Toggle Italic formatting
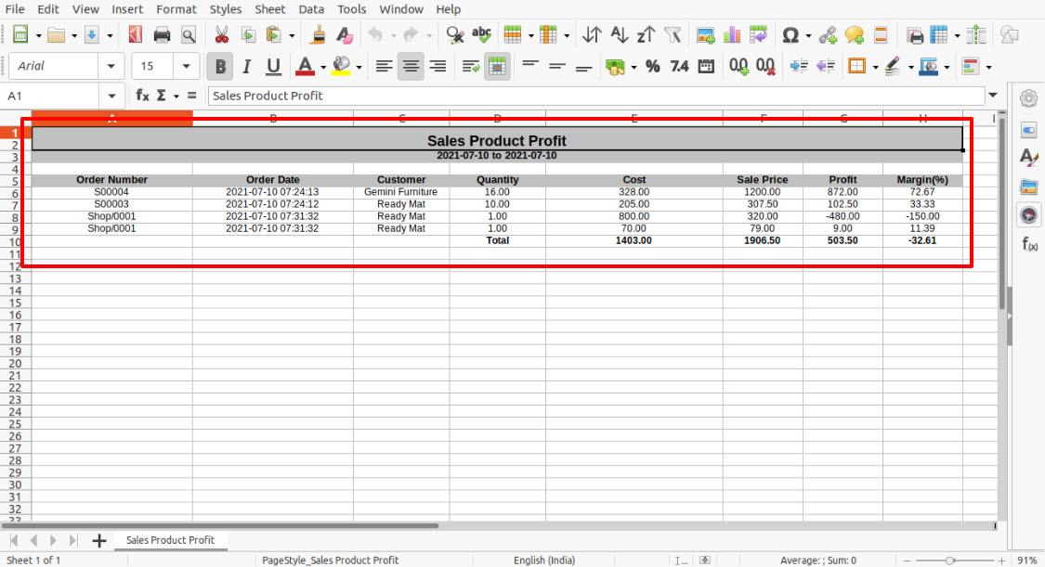 [x=246, y=67]
